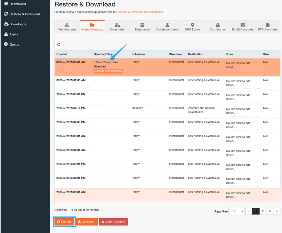Open the Email Accounts tab
282x233 pixels.
pos(243,27)
